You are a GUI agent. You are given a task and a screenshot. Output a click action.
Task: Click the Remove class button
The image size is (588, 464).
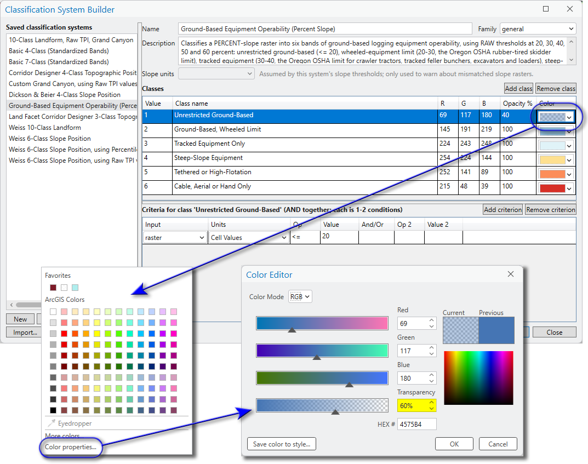[556, 88]
